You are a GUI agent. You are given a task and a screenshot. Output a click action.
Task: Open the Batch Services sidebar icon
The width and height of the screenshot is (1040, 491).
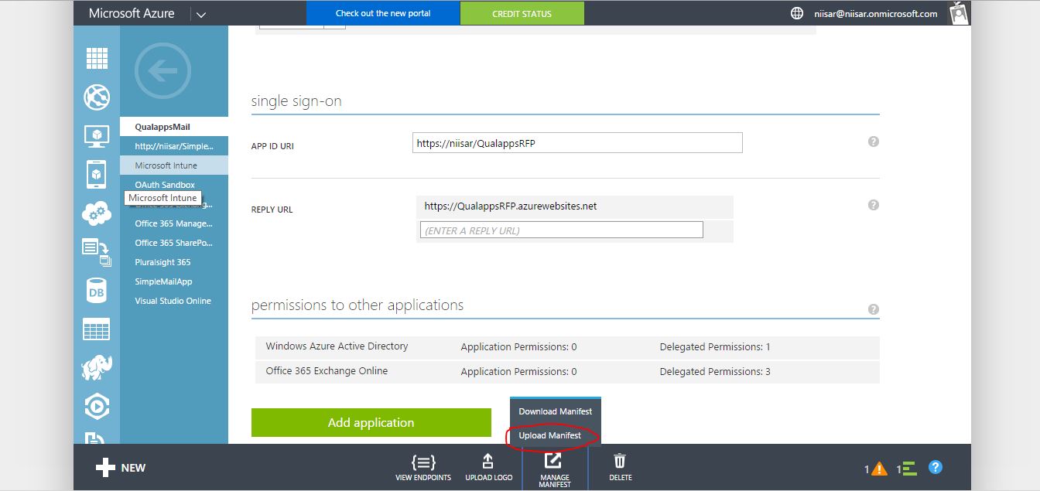pyautogui.click(x=97, y=252)
